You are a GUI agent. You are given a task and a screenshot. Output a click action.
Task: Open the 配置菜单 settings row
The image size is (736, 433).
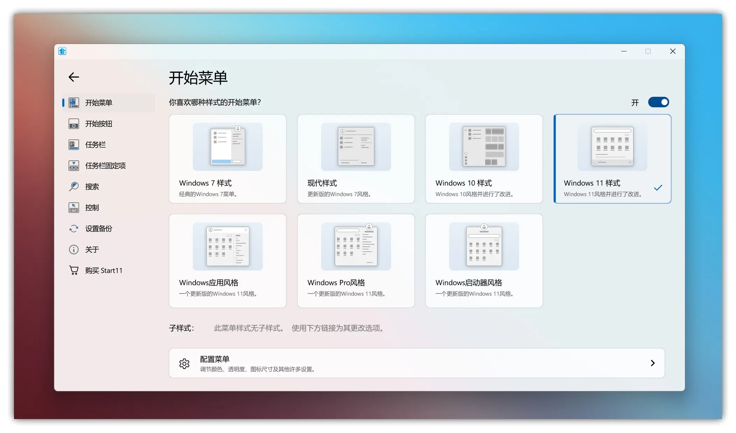pos(417,363)
